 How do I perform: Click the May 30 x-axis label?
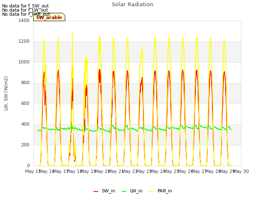(x=241, y=171)
